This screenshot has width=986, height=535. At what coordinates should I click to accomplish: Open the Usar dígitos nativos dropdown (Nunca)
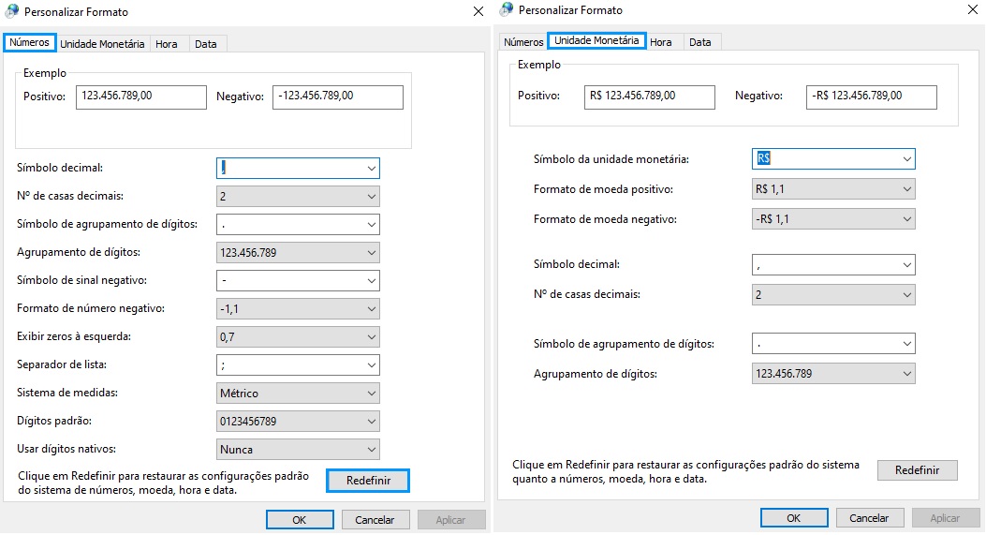pos(297,450)
